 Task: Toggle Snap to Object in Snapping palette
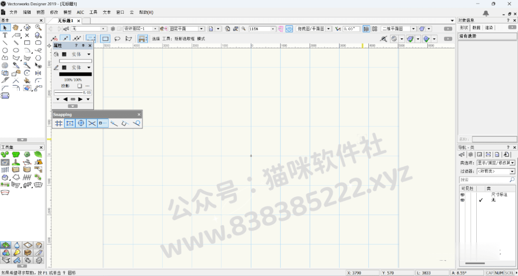[70, 123]
